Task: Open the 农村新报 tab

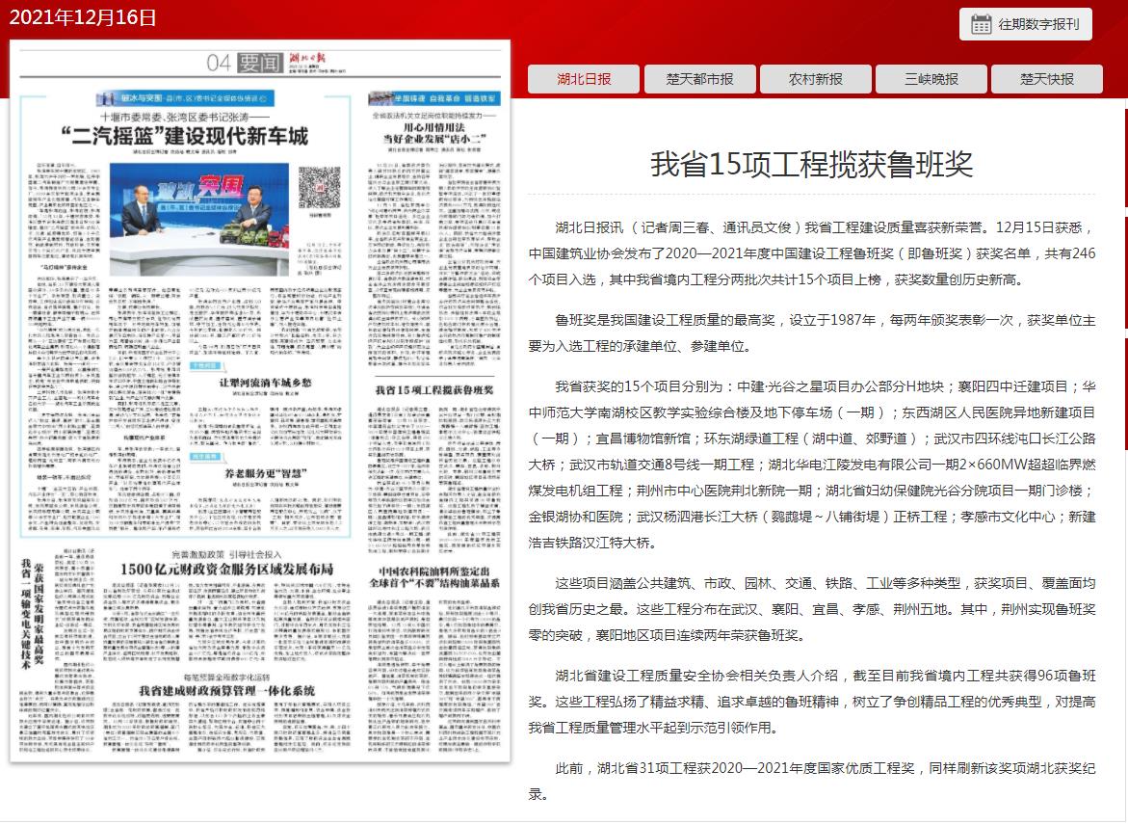Action: [815, 79]
